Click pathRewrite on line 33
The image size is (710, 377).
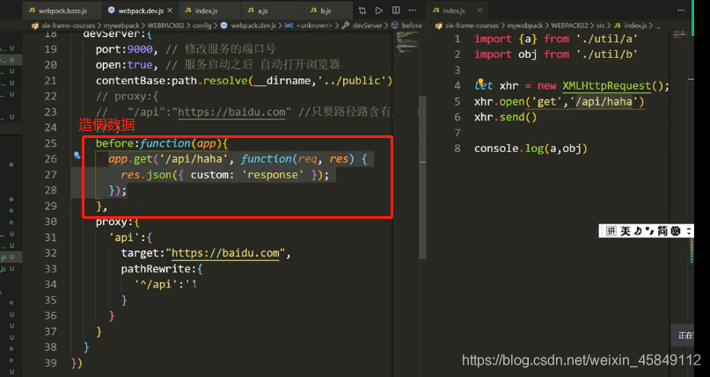156,269
